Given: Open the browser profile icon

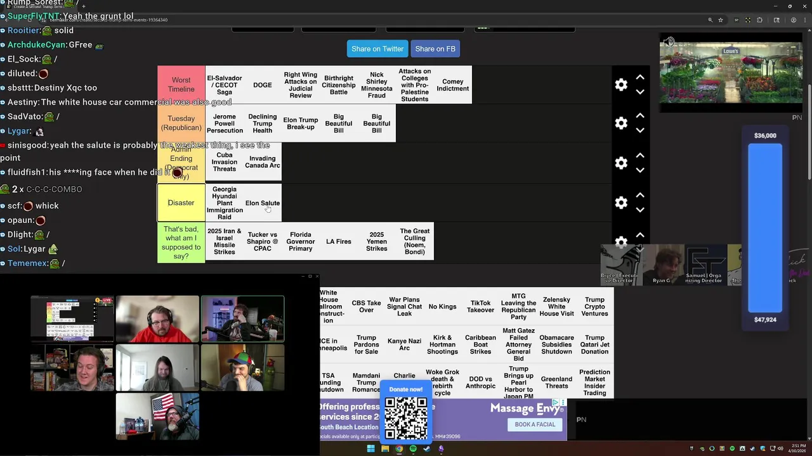Looking at the screenshot, I should (x=794, y=20).
